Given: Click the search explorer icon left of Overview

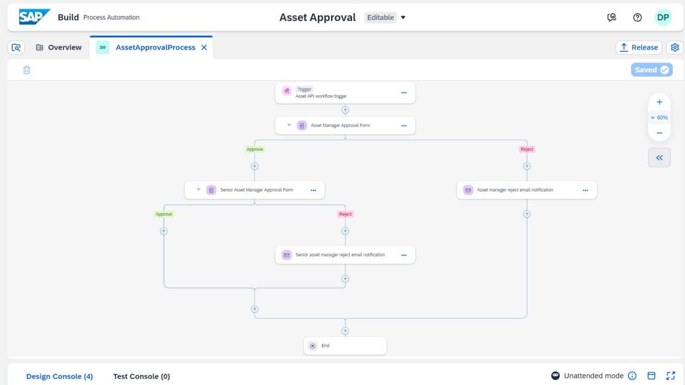Looking at the screenshot, I should 16,47.
